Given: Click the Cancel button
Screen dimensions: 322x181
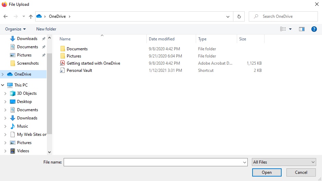Looking at the screenshot, I should point(301,172).
